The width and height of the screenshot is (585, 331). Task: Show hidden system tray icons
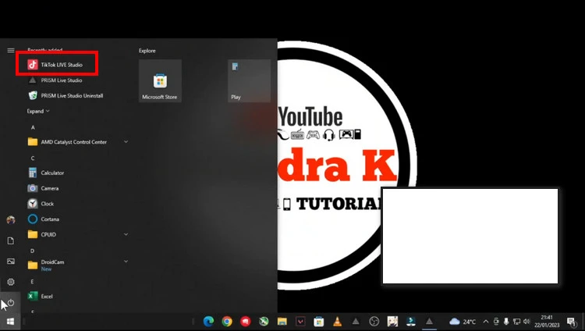[486, 322]
